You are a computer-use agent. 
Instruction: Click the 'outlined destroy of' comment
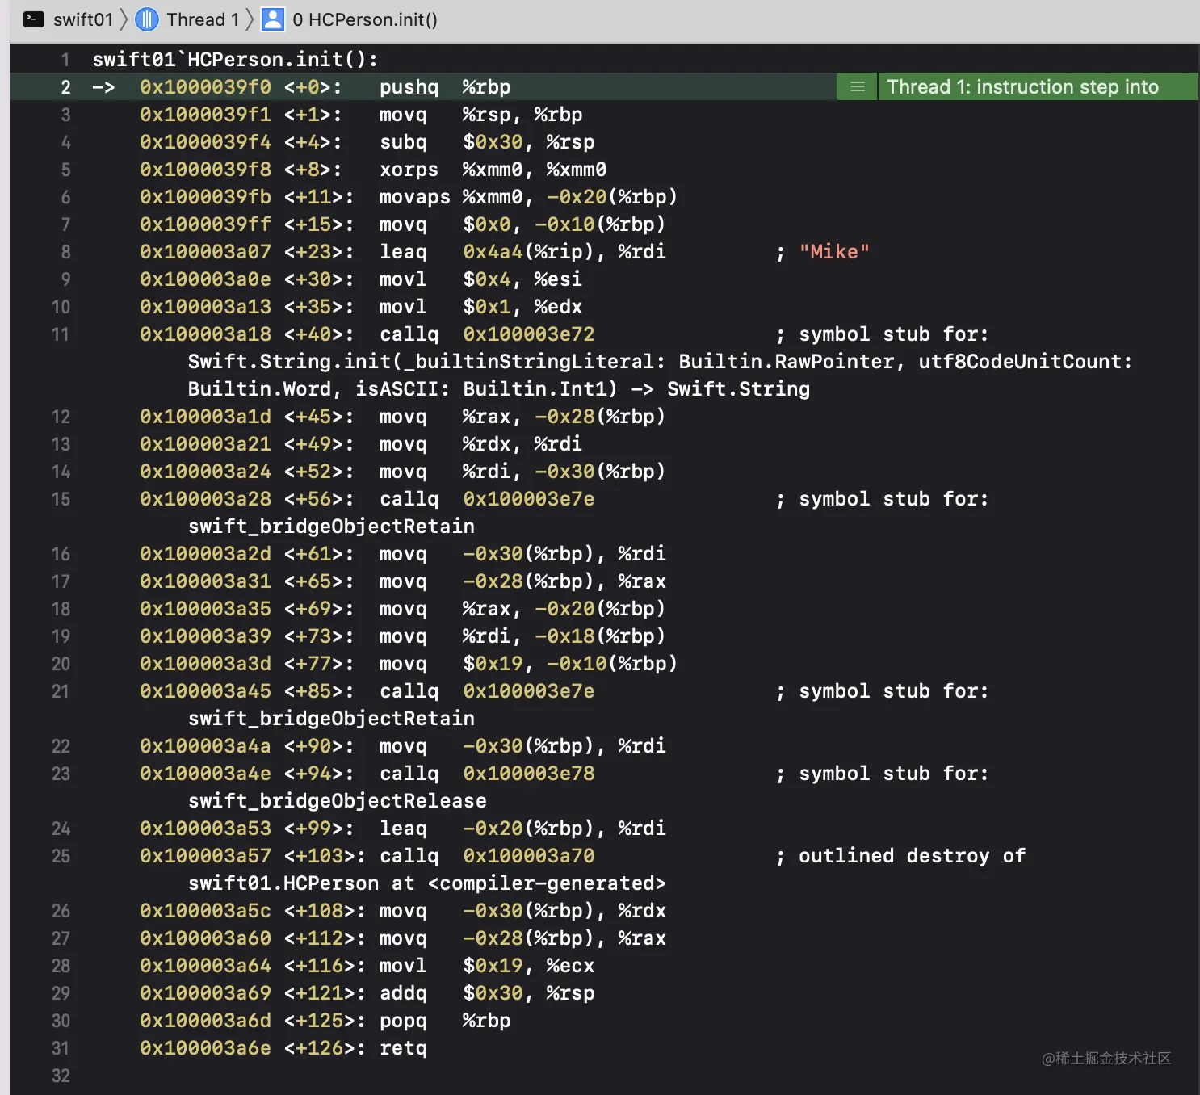(x=912, y=856)
